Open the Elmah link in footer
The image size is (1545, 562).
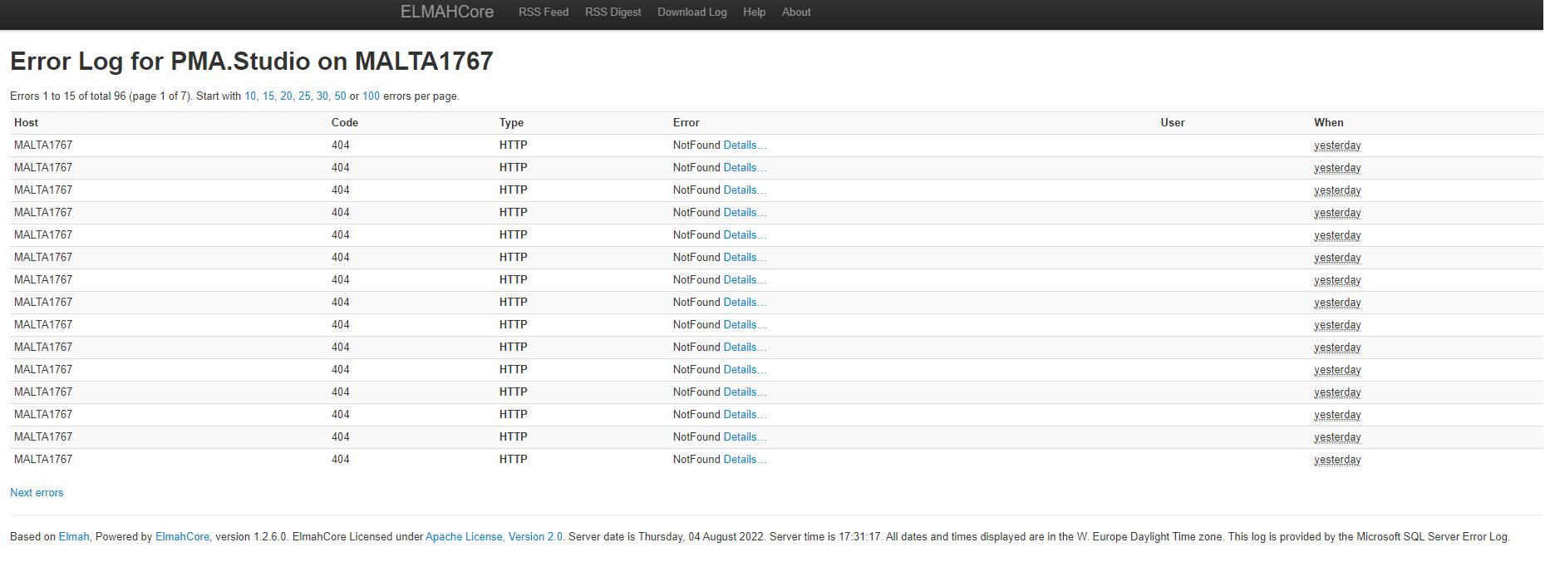coord(74,537)
